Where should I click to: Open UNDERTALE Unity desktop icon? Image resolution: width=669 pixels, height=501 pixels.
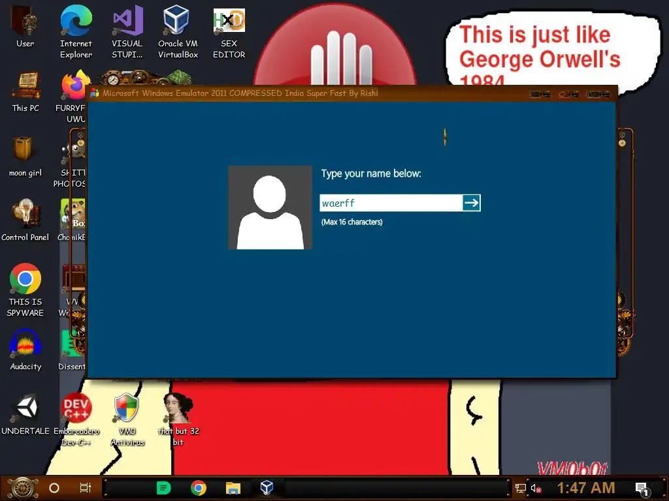click(x=25, y=414)
